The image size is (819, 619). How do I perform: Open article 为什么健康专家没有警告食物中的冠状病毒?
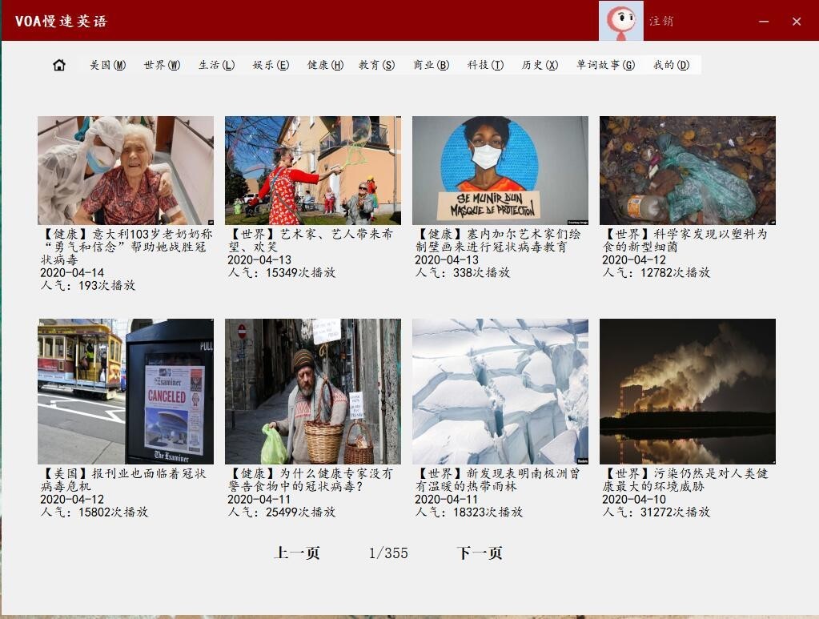pos(311,480)
